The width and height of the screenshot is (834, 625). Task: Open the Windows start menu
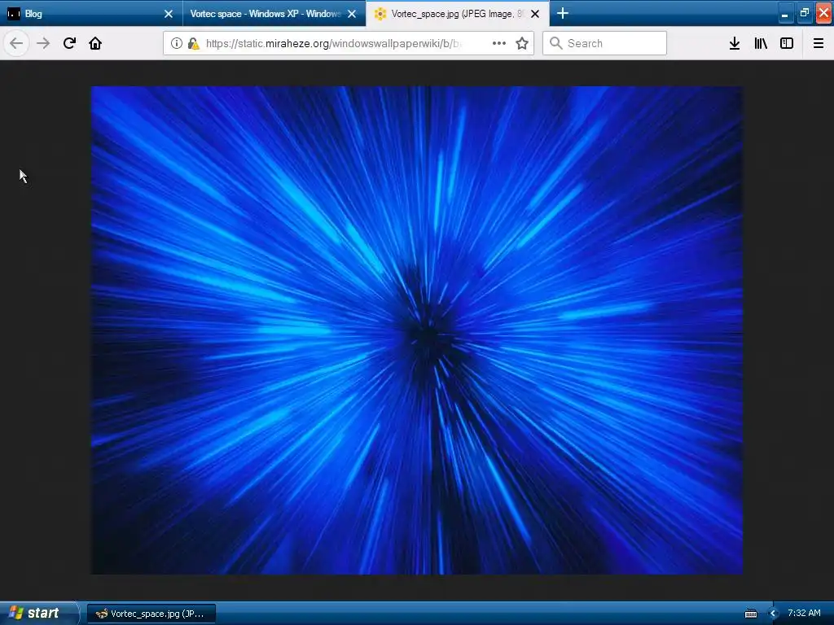pyautogui.click(x=38, y=614)
